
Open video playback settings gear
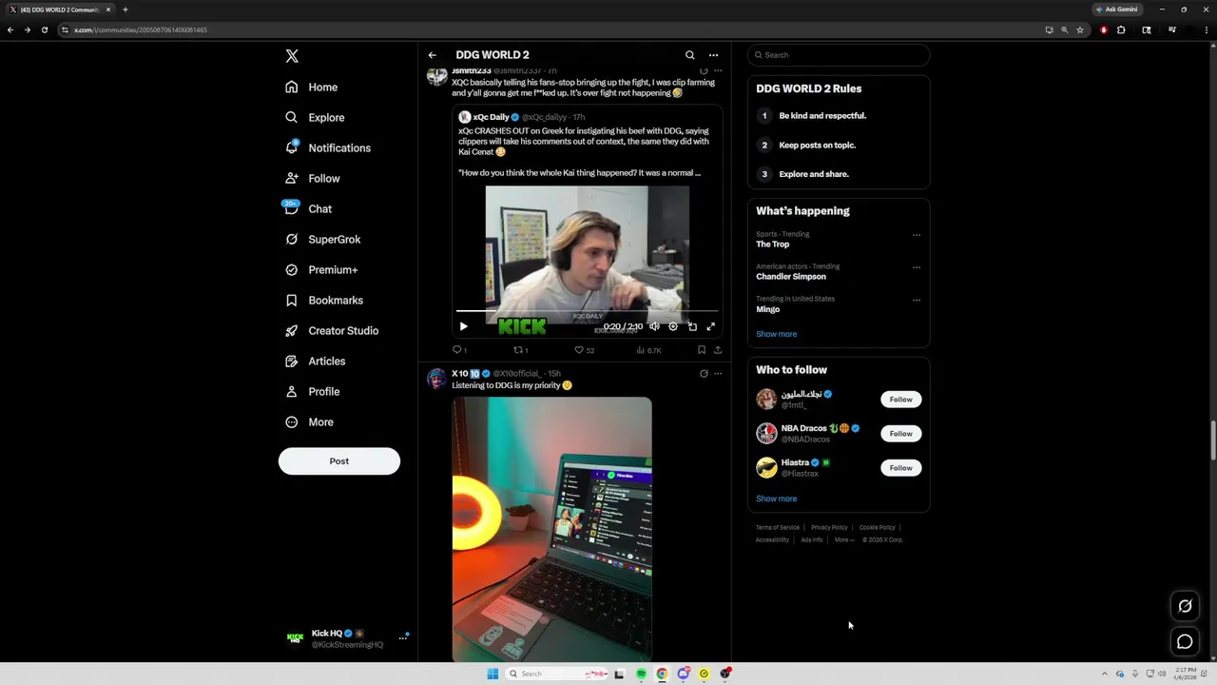(x=673, y=326)
